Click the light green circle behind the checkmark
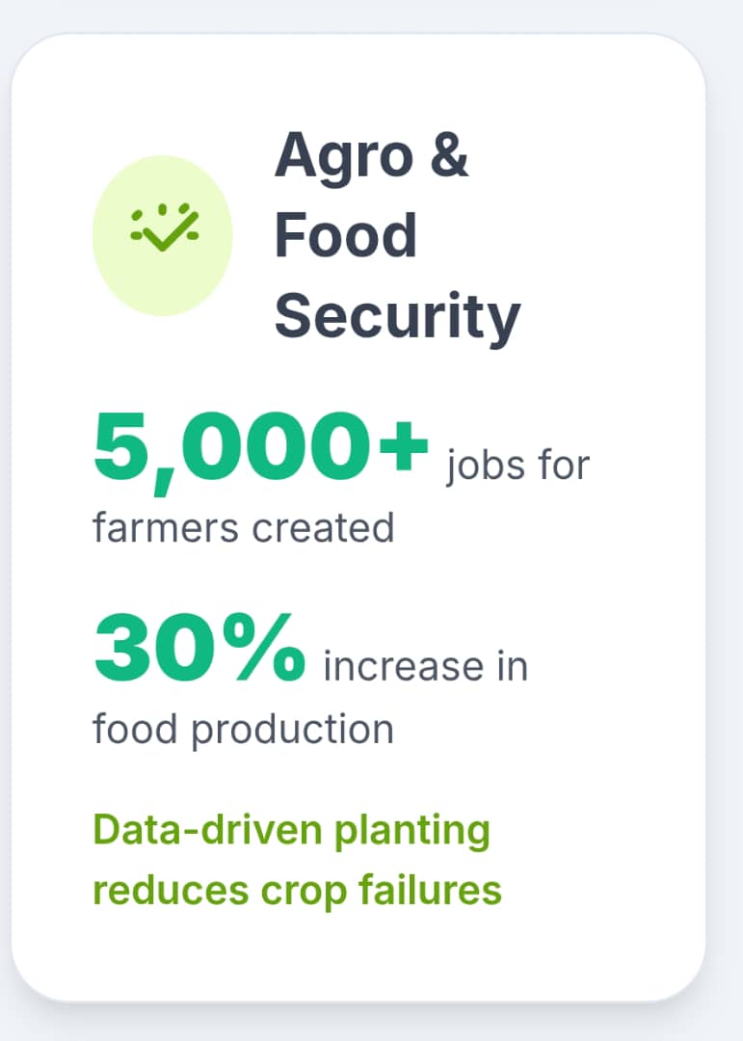The height and width of the screenshot is (1041, 743). click(x=163, y=235)
